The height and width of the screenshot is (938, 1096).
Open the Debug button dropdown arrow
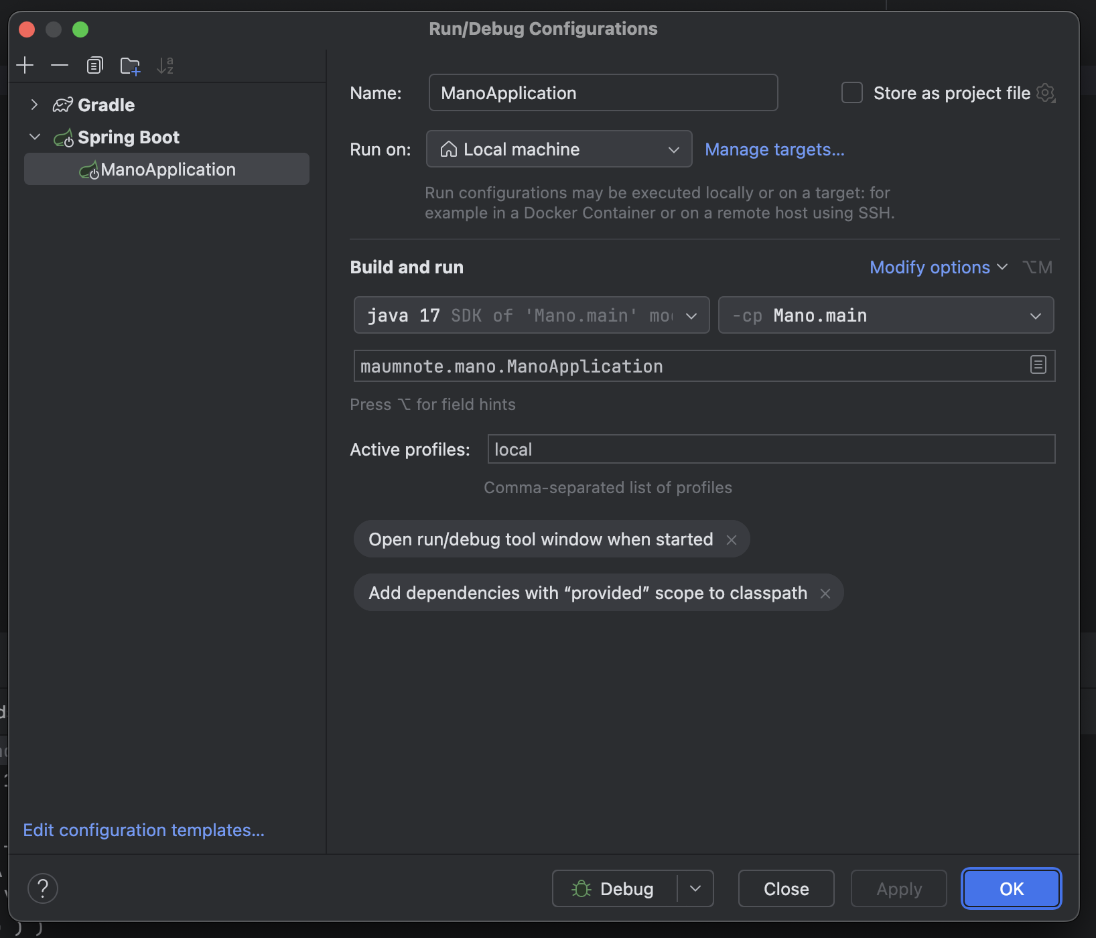tap(695, 888)
